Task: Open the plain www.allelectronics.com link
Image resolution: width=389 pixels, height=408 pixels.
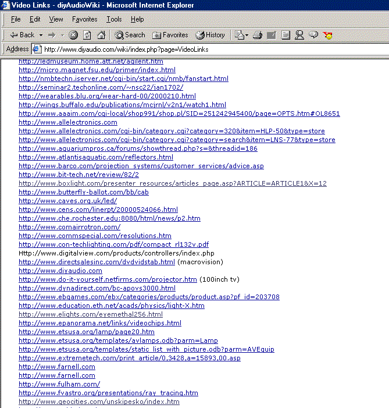Action: coord(68,122)
